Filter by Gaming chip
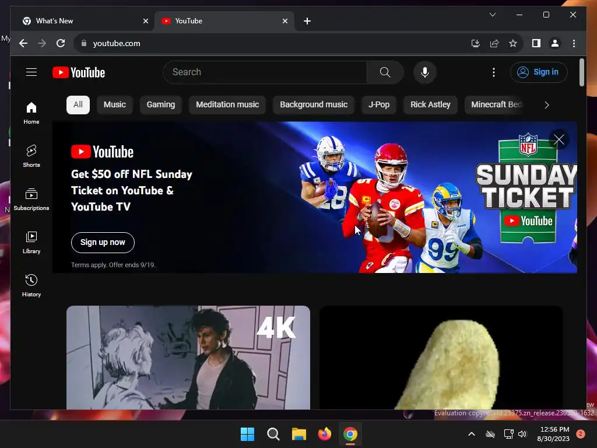 [161, 105]
